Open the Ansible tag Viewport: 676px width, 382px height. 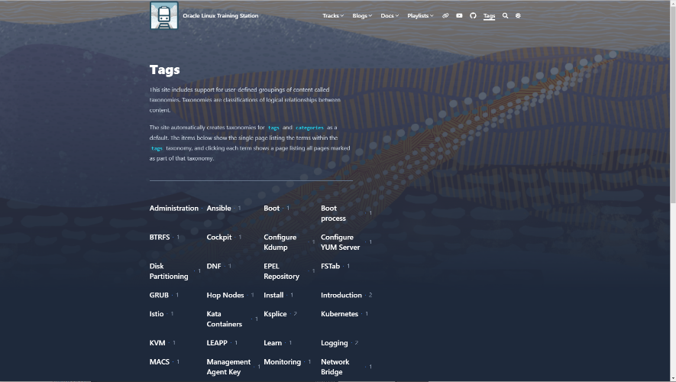coord(218,209)
